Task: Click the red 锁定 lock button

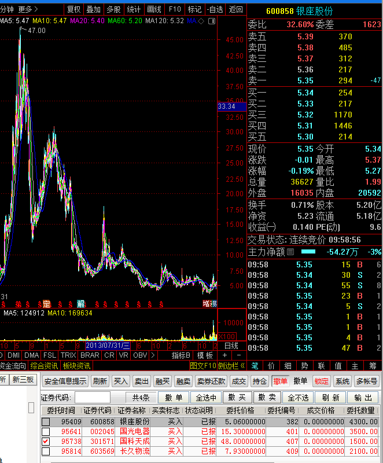Action: pos(321,381)
